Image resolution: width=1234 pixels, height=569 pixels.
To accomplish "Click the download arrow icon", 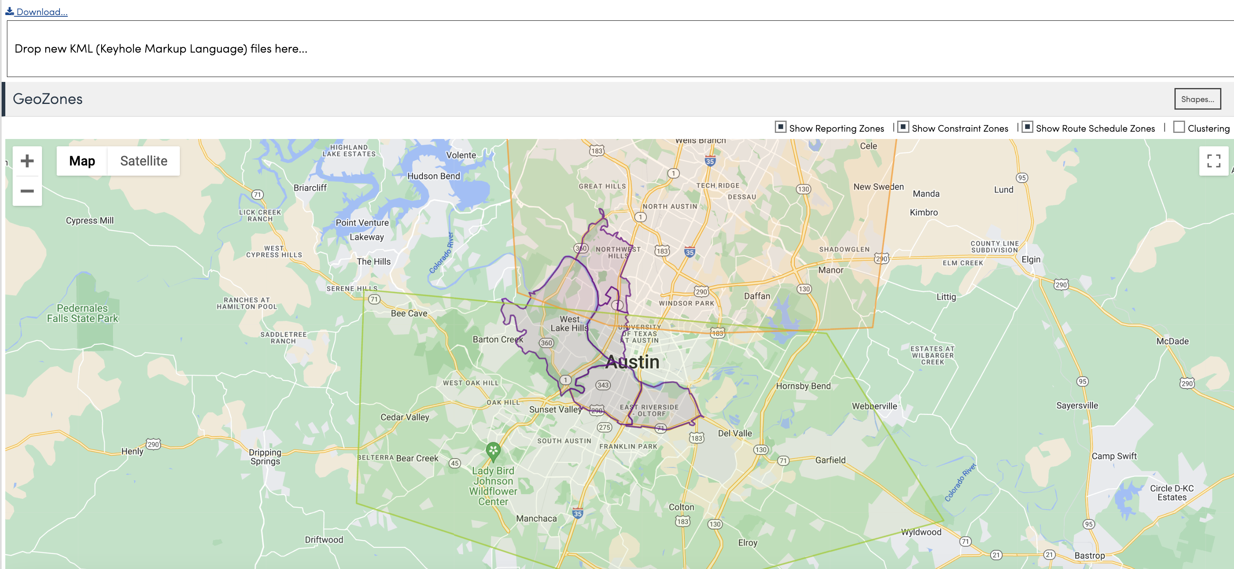I will [9, 11].
